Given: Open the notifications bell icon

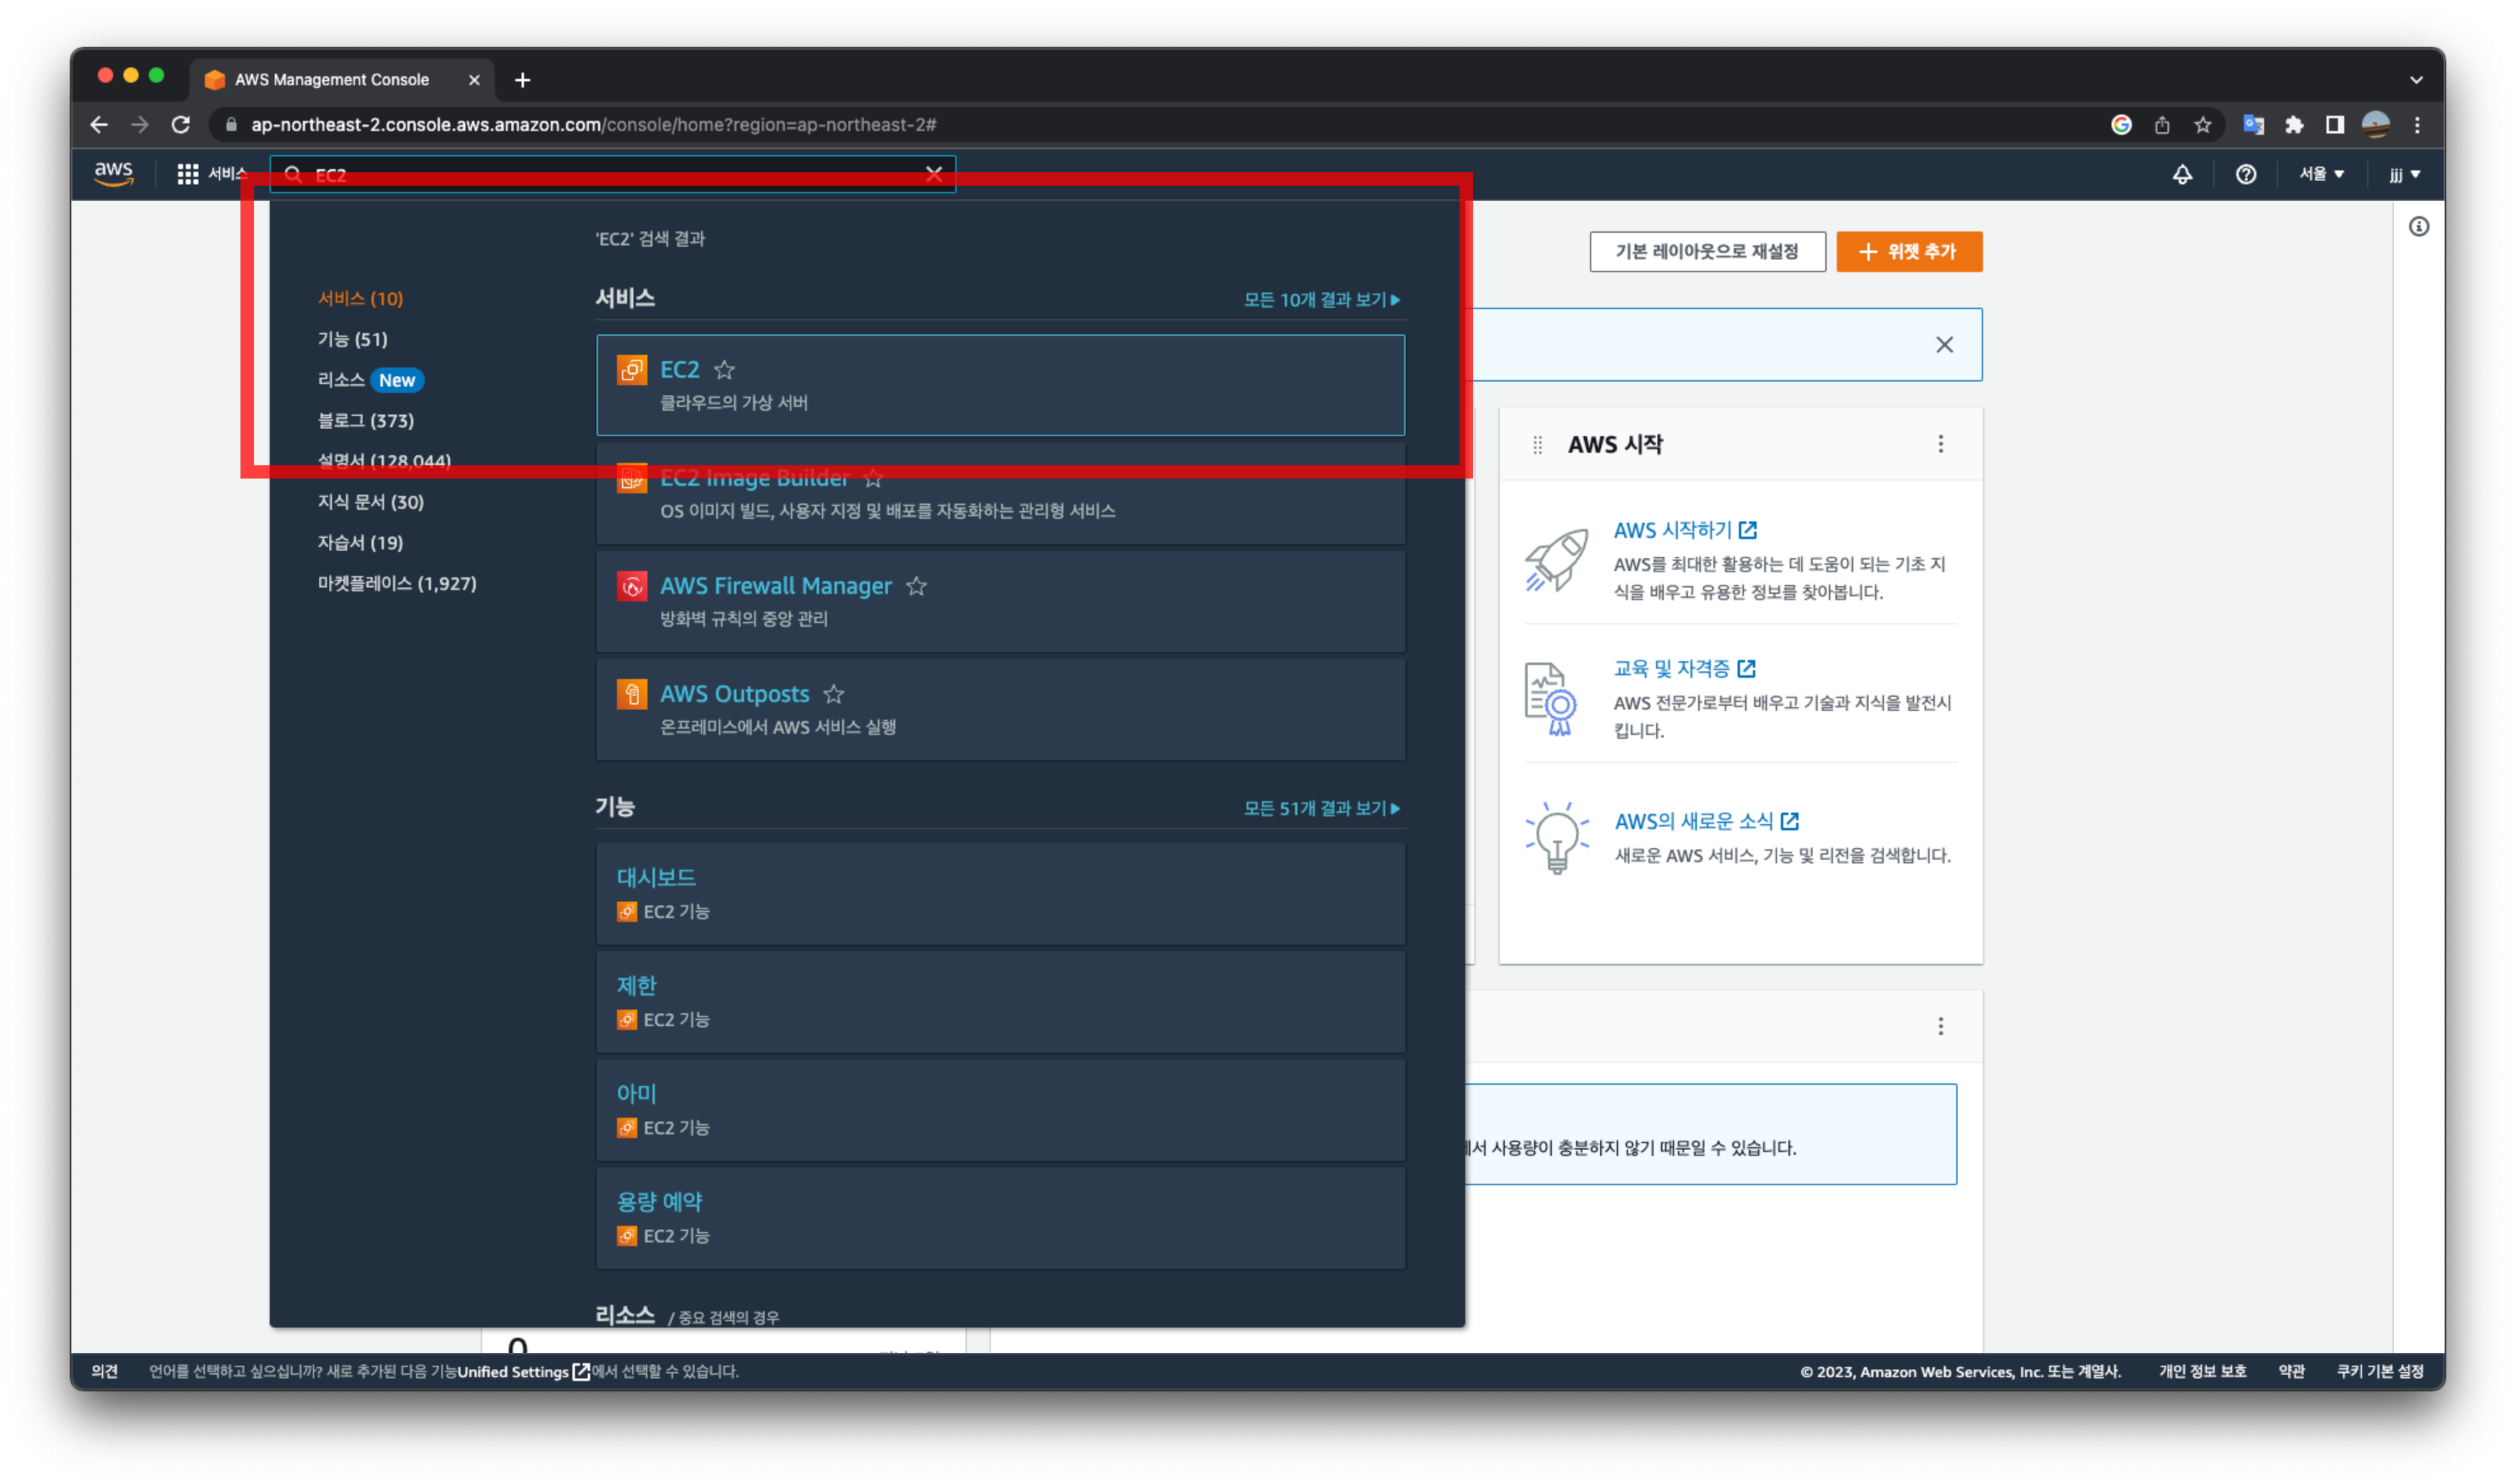Looking at the screenshot, I should 2182,174.
